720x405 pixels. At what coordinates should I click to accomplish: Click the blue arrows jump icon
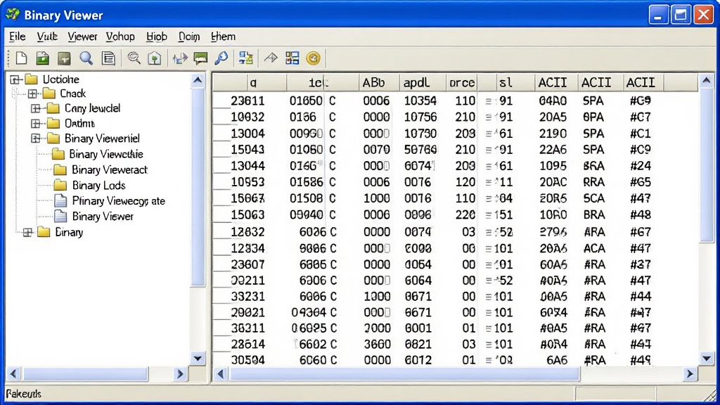point(179,58)
